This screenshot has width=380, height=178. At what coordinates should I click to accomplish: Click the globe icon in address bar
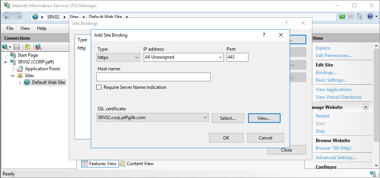pos(36,17)
